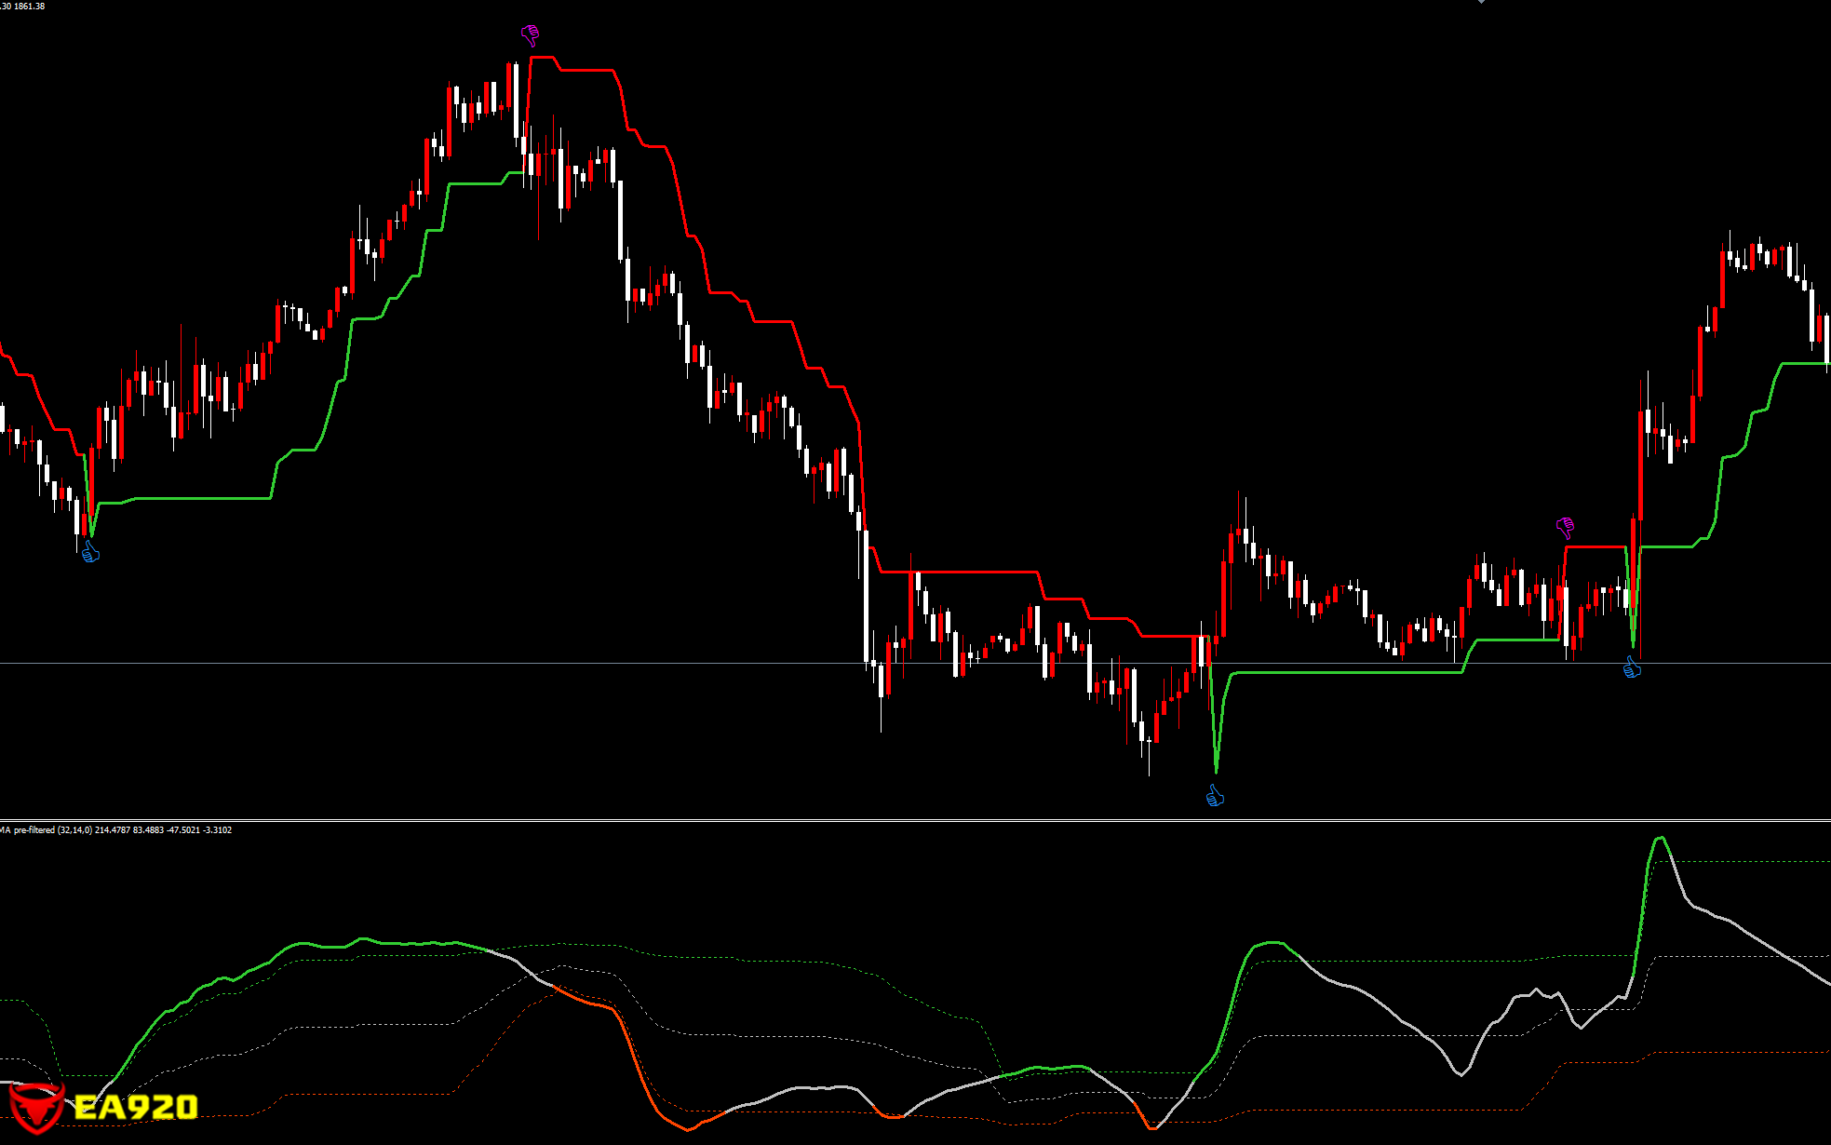1831x1145 pixels.
Task: Click the bottom tip of the deep green V-spike
Action: click(x=1216, y=771)
